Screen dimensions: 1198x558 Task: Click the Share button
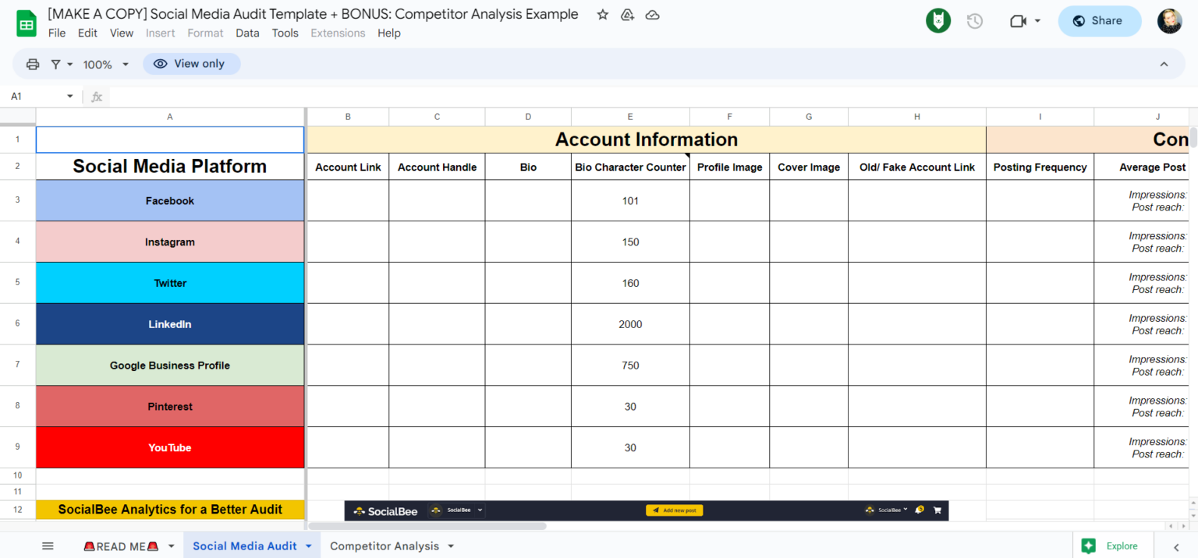click(x=1100, y=20)
